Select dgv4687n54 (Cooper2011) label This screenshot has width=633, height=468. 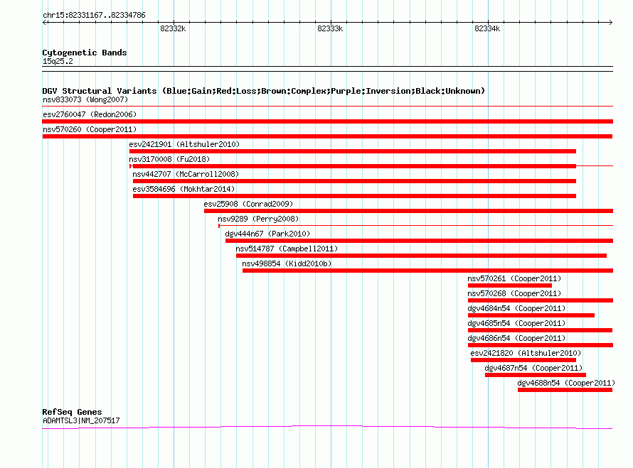533,368
